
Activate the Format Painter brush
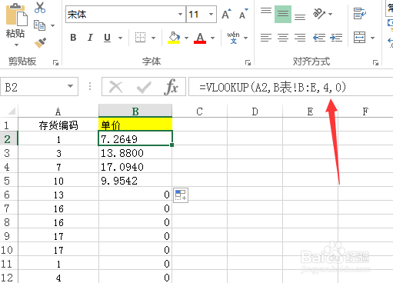tap(40, 42)
